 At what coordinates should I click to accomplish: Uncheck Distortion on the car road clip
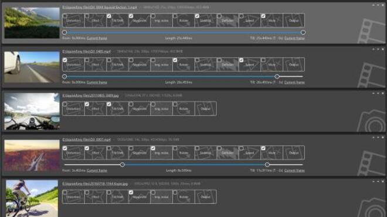pyautogui.click(x=64, y=60)
